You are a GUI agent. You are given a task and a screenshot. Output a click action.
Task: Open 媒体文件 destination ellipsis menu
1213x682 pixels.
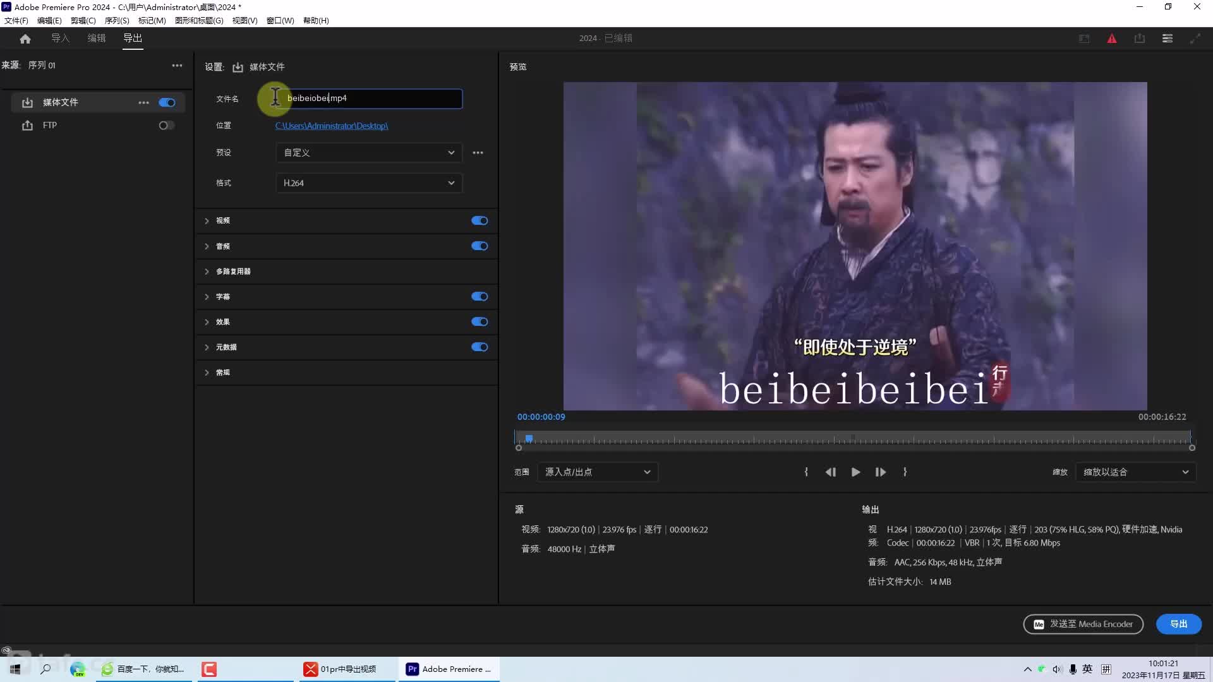click(x=144, y=103)
